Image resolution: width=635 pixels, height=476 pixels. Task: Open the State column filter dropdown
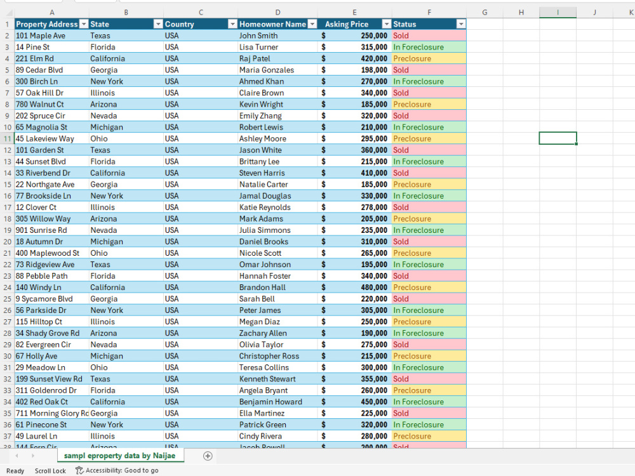tap(158, 24)
